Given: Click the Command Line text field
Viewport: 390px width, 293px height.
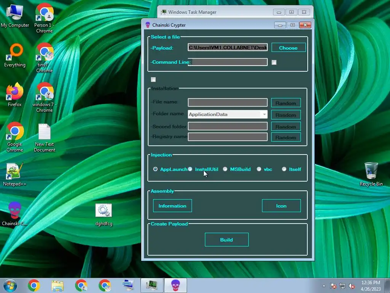Looking at the screenshot, I should click(x=228, y=62).
